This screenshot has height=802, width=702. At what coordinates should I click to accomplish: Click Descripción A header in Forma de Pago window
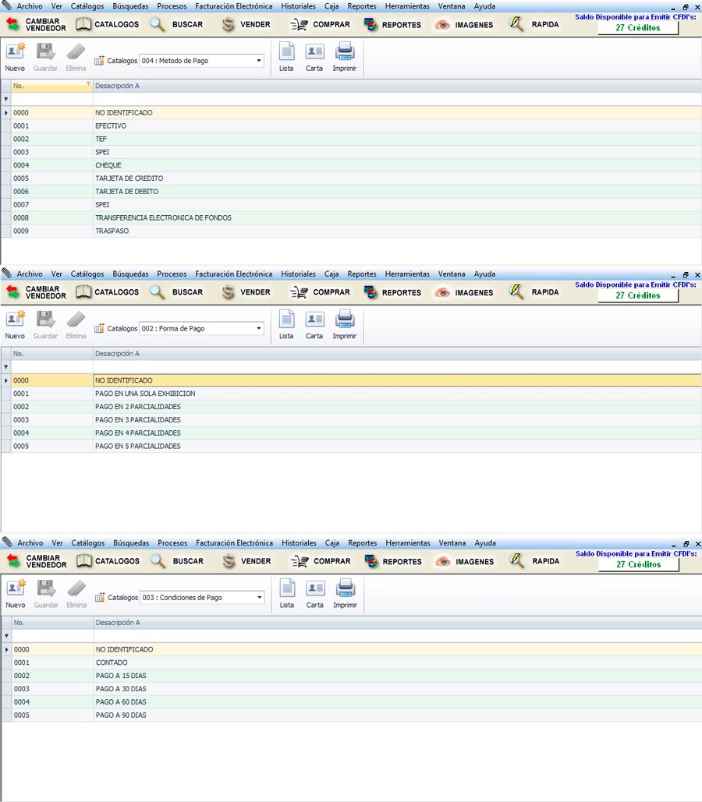click(397, 353)
